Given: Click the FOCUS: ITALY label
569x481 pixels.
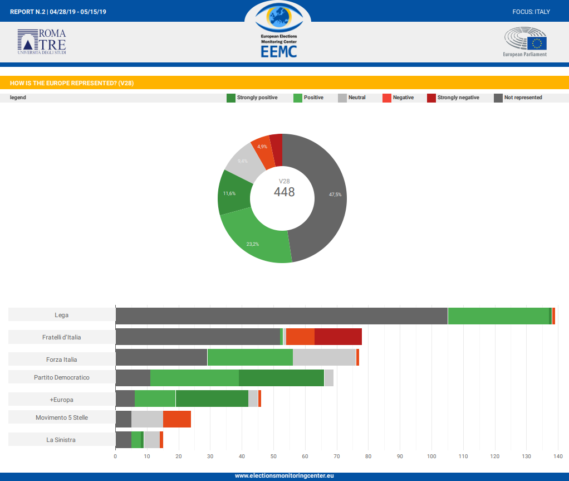Looking at the screenshot, I should [x=531, y=12].
